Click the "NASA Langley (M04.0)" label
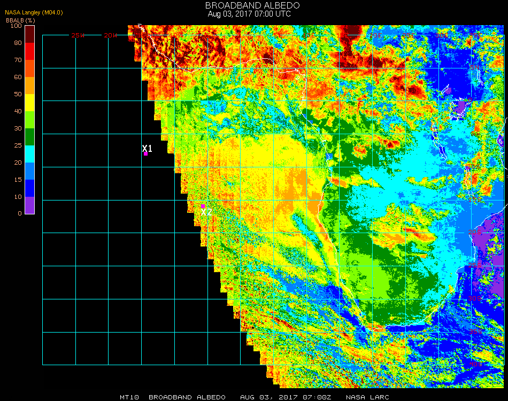Viewport: 508px width, 401px height. [x=34, y=13]
